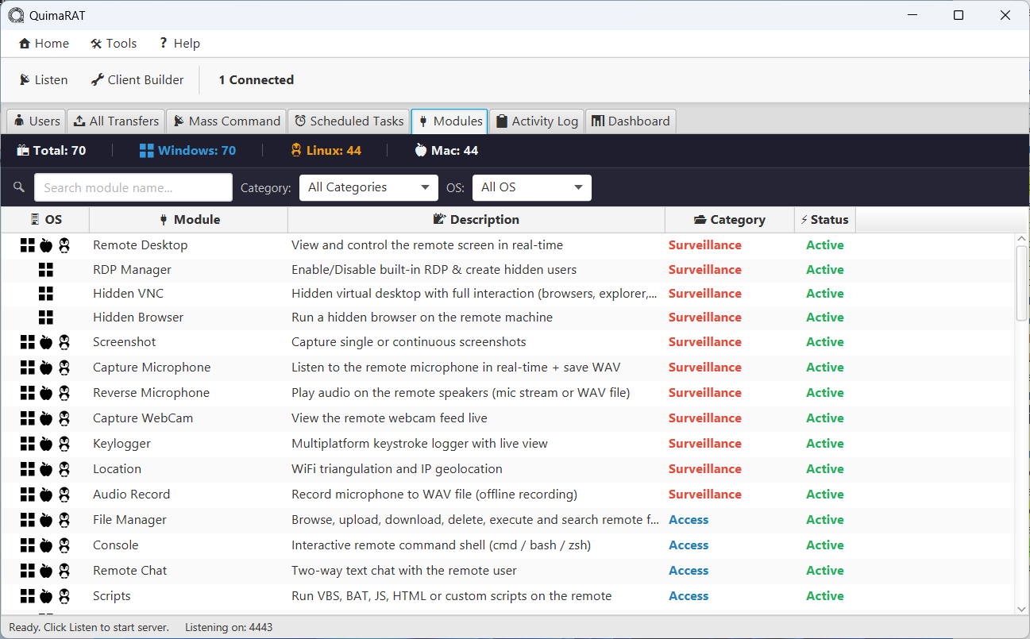Viewport: 1030px width, 639px height.
Task: Click the module name search field
Action: pyautogui.click(x=133, y=187)
